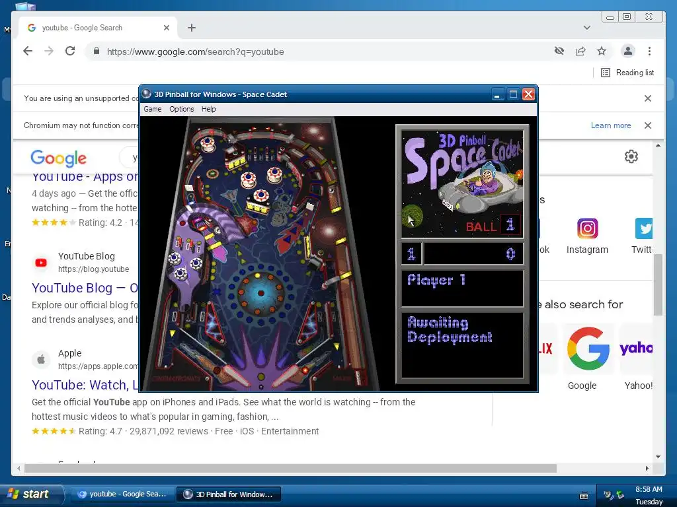The width and height of the screenshot is (677, 507).
Task: Switch to youtube - Google Search taskbar button
Action: pos(122,494)
